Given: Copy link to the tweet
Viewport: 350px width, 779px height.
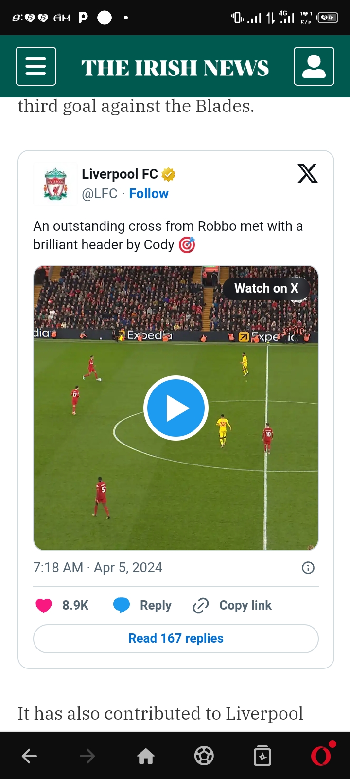Looking at the screenshot, I should click(233, 605).
